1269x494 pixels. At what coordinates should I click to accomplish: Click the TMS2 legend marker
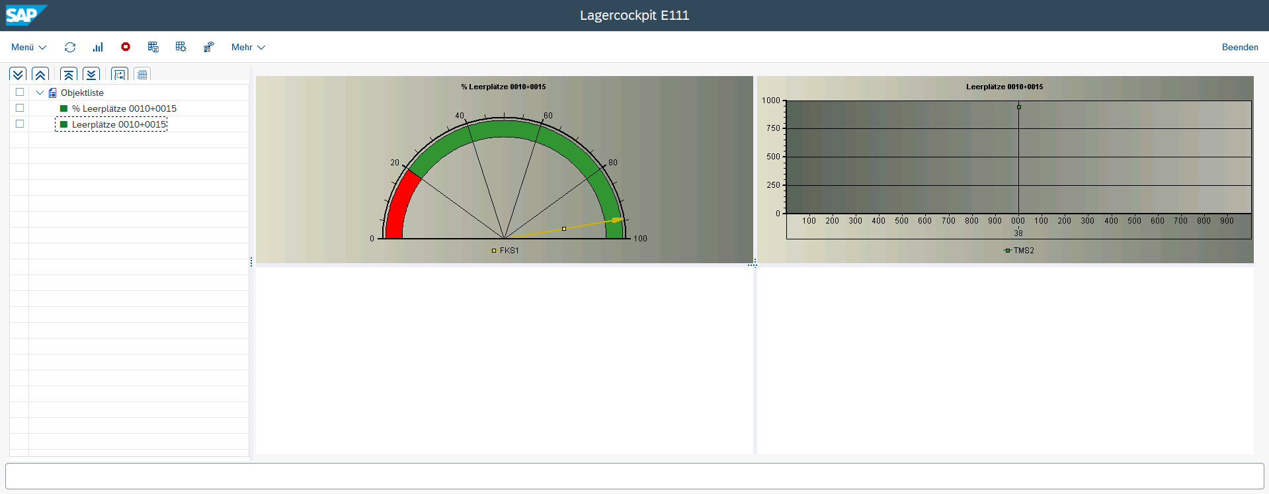click(x=1008, y=251)
